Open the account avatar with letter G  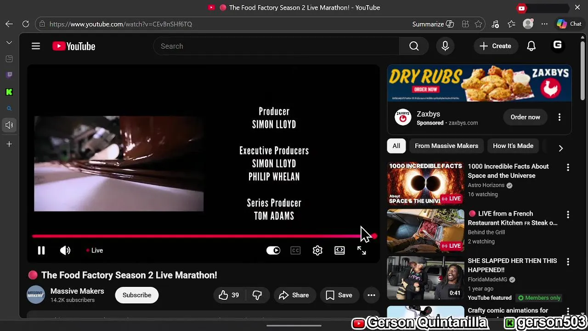click(557, 45)
